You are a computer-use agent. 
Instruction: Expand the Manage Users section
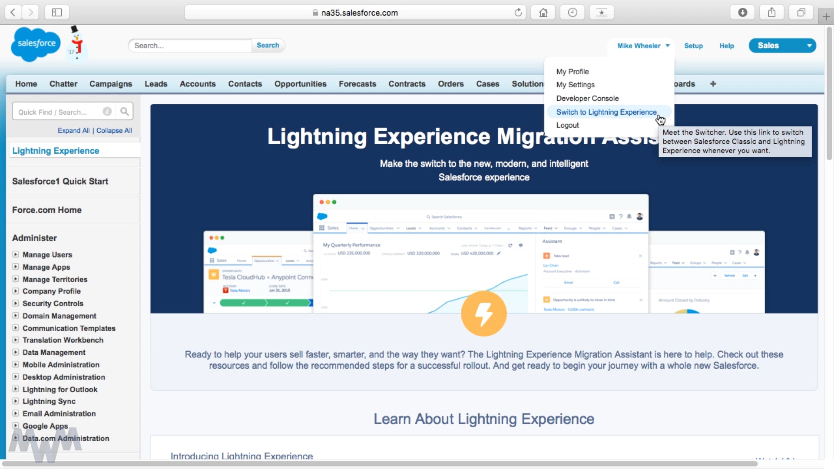pos(16,254)
